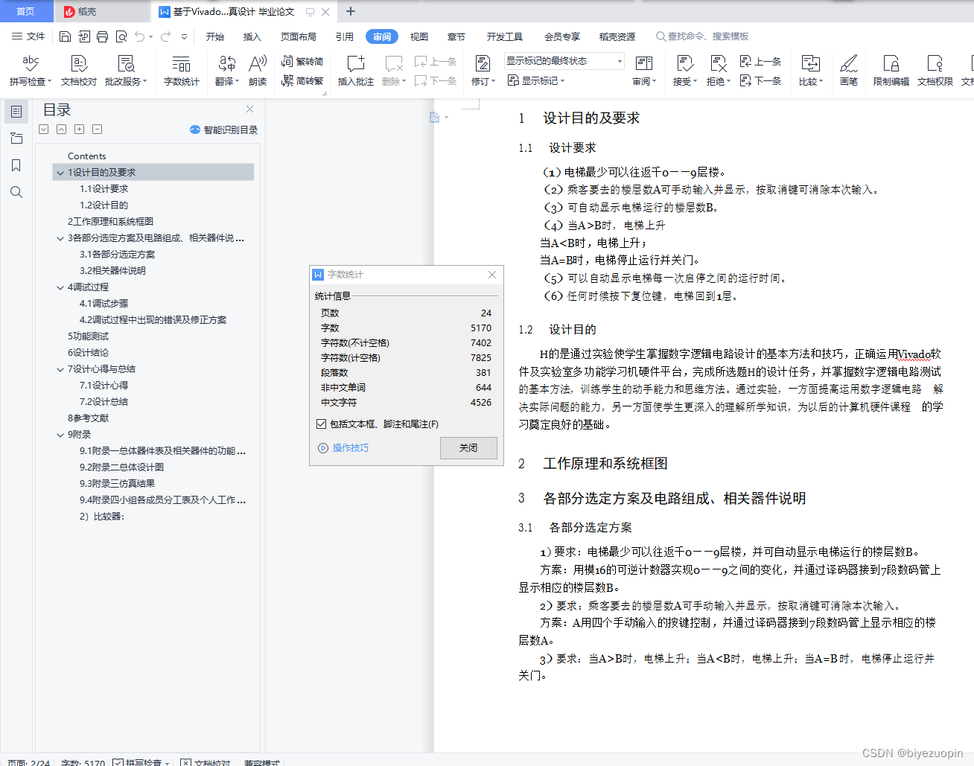Open the 字数统计 word count tool
974x766 pixels.
click(180, 71)
